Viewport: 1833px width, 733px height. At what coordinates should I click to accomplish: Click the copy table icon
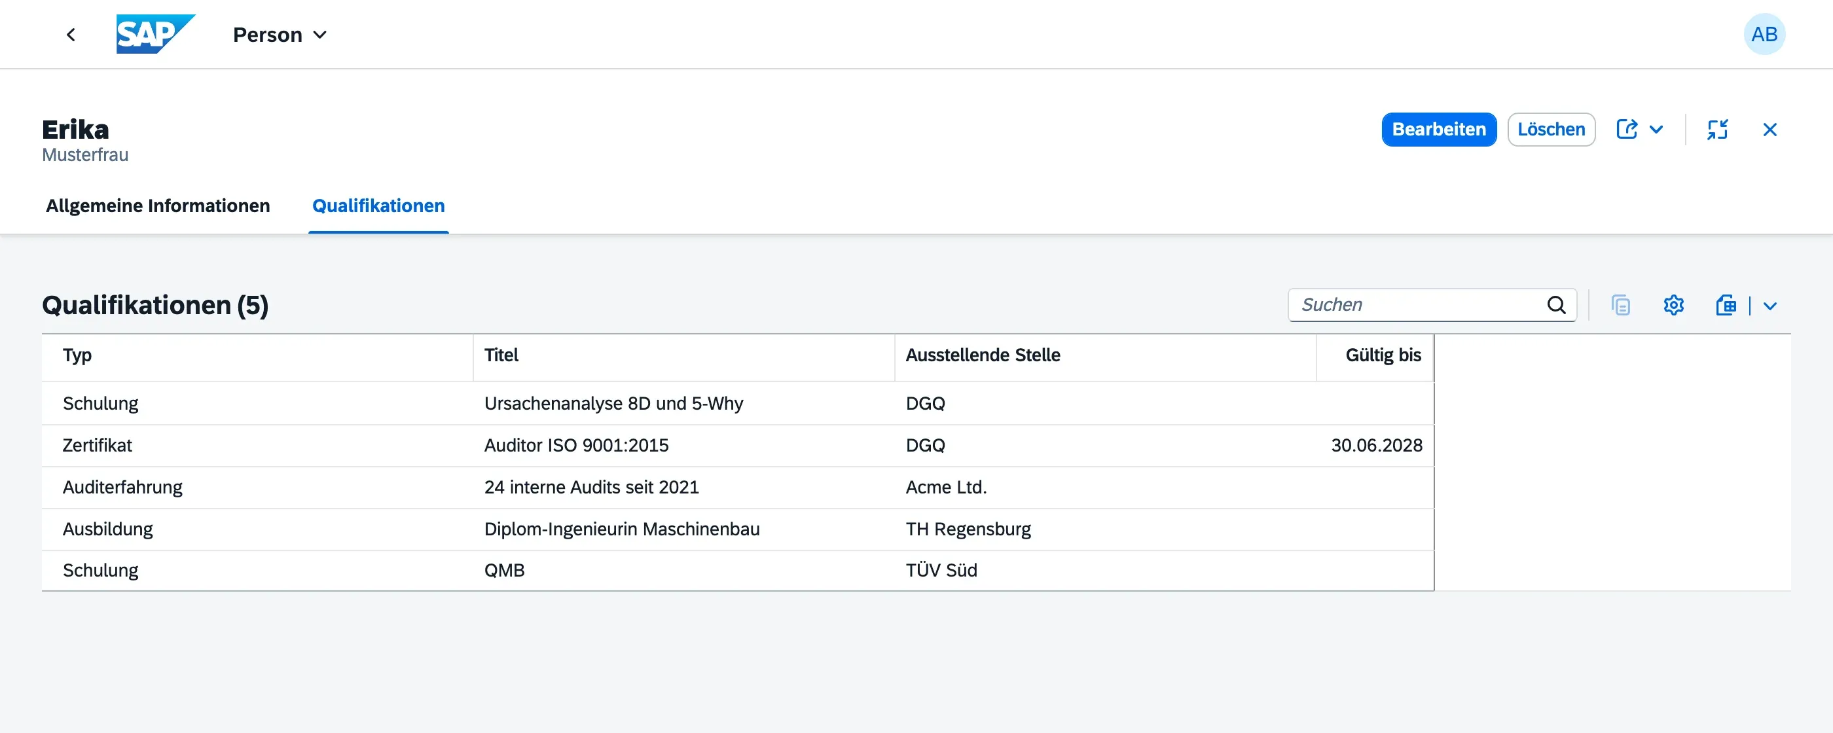coord(1621,304)
